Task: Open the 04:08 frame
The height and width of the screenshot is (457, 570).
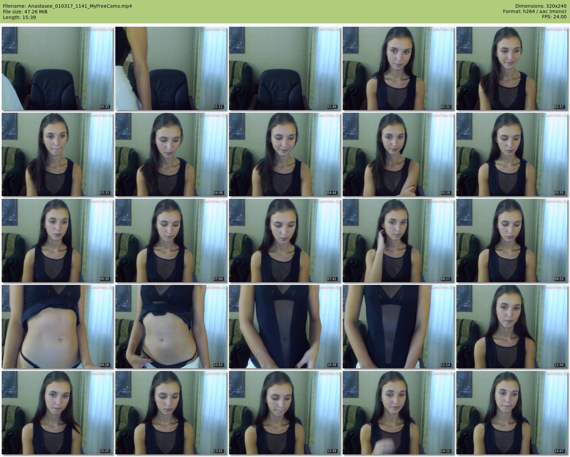Action: pos(171,154)
